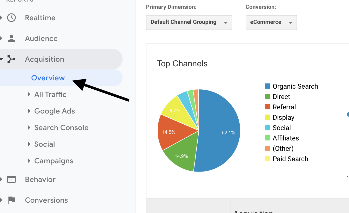349x213 pixels.
Task: Open Search Console reports
Action: [61, 127]
